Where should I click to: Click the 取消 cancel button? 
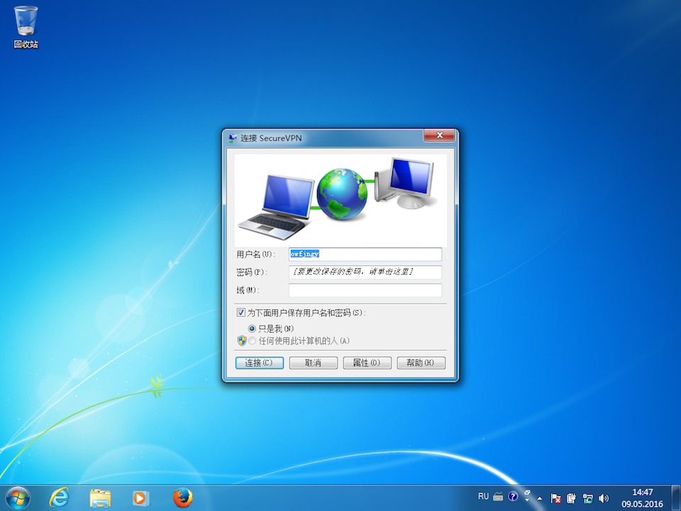313,363
